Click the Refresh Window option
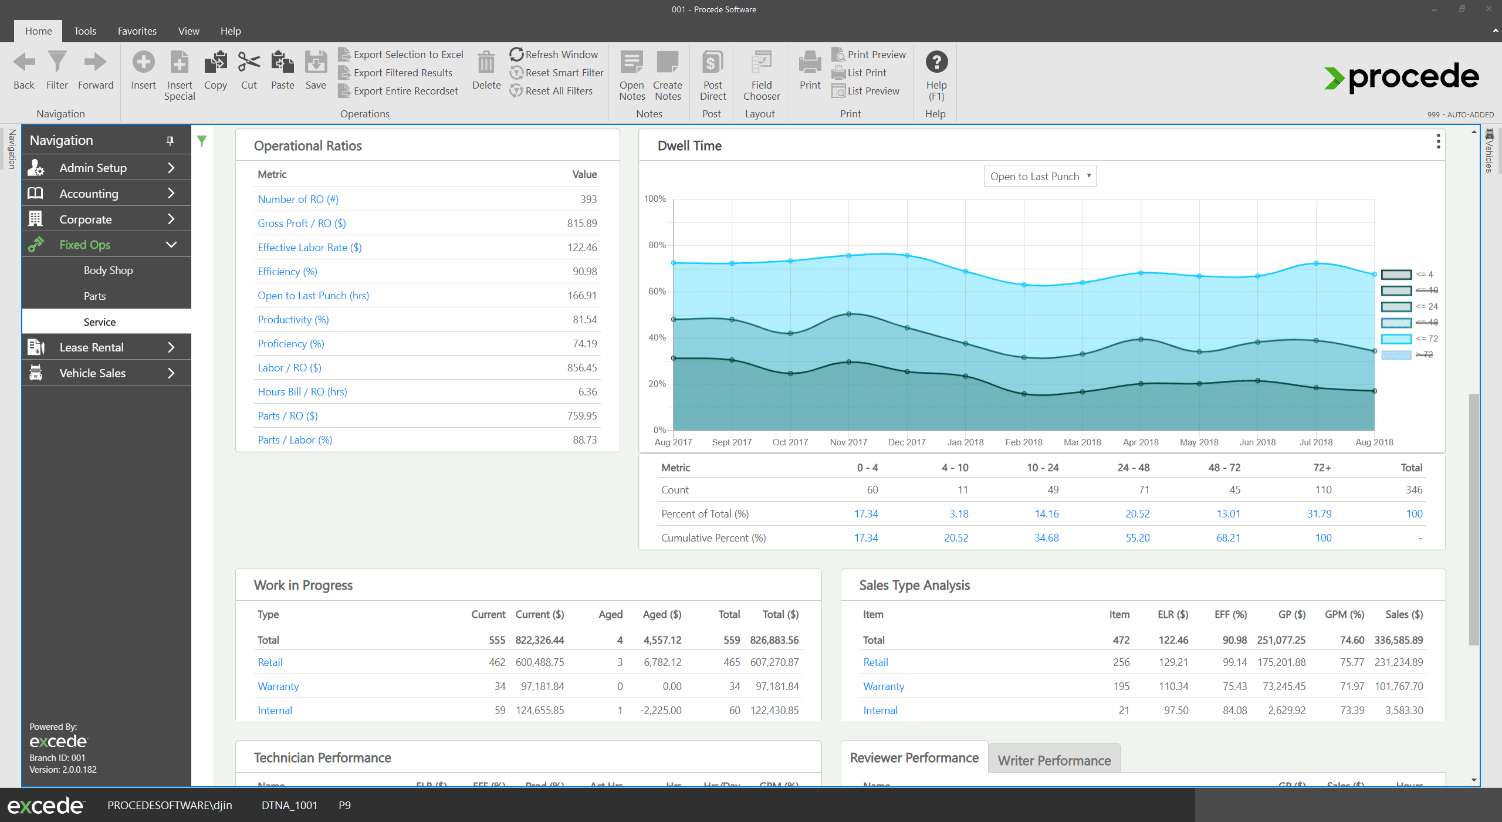The width and height of the screenshot is (1502, 822). pos(554,54)
